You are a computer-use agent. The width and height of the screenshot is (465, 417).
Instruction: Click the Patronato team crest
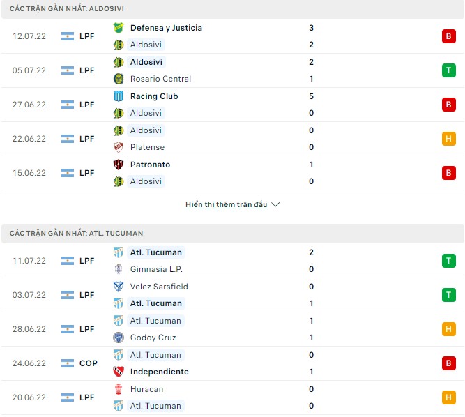(119, 165)
